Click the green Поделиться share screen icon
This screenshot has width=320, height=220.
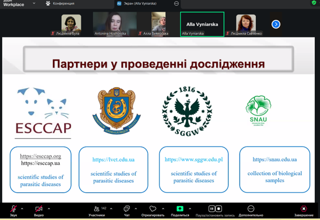coord(180,209)
